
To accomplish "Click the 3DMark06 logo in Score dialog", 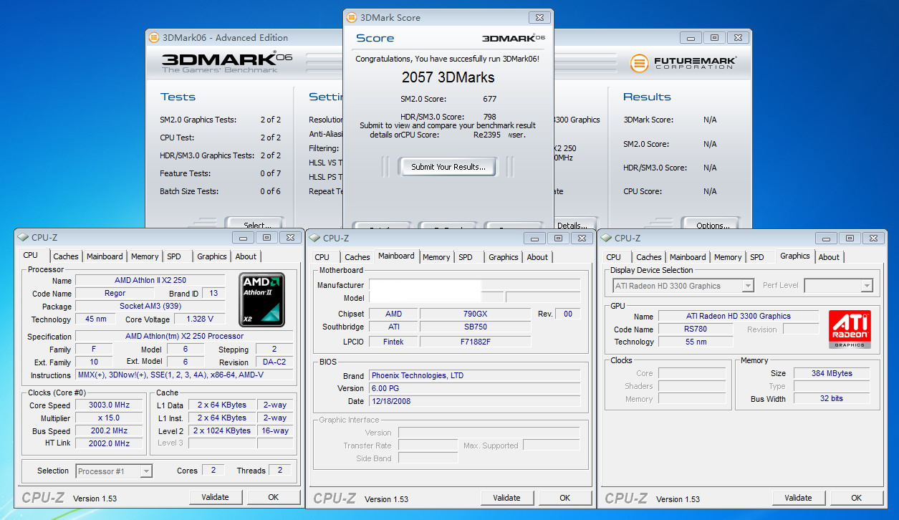I will pyautogui.click(x=514, y=38).
